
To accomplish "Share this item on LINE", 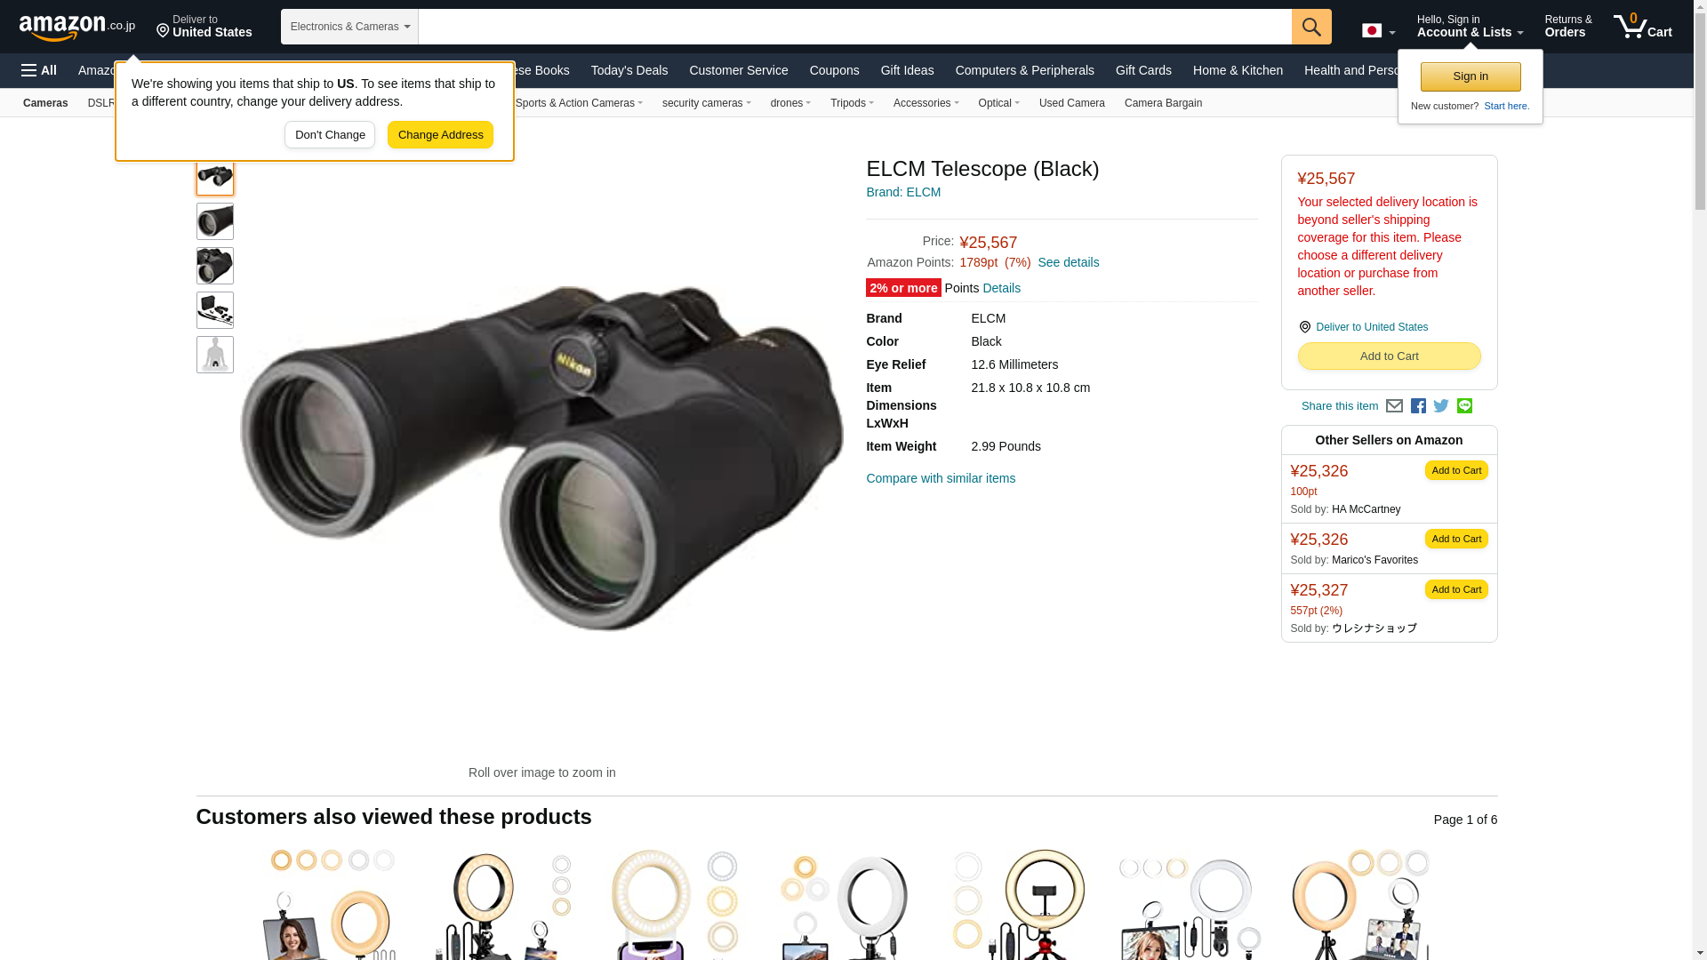I will point(1464,406).
